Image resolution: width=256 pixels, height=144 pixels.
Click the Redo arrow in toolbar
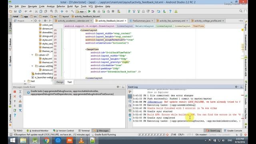[30, 11]
